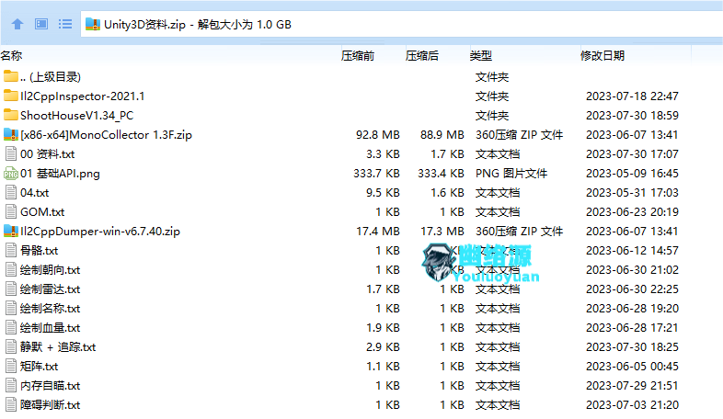The width and height of the screenshot is (723, 419).
Task: Click the 障碍判断.txt document icon
Action: 11,405
